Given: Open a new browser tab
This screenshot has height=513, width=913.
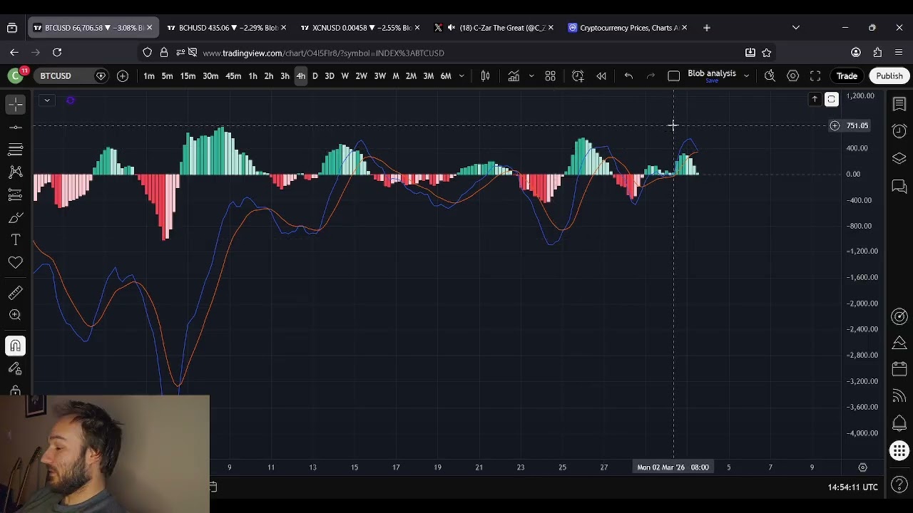Looking at the screenshot, I should pos(706,28).
